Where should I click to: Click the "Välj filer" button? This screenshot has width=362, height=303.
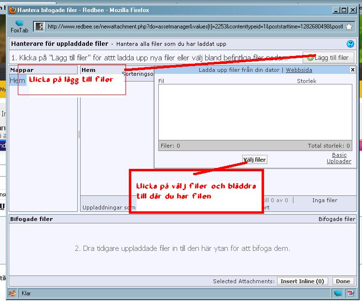pos(254,160)
